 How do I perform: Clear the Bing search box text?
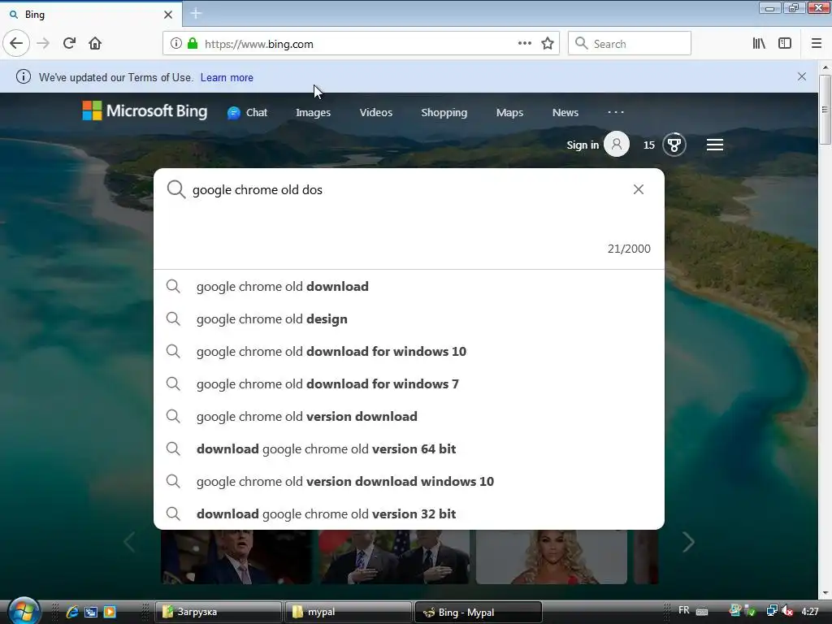click(x=639, y=189)
